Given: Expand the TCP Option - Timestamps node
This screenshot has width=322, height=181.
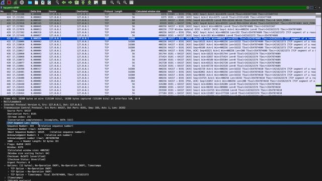Looking at the screenshot, I should [9, 174].
